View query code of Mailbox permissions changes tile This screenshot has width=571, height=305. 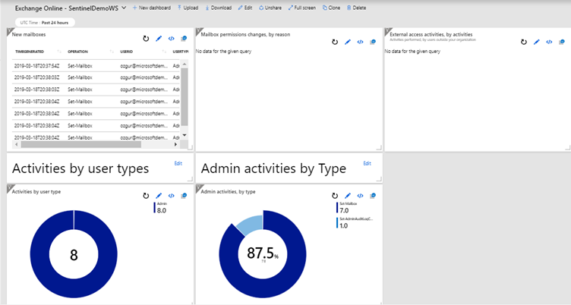click(360, 42)
